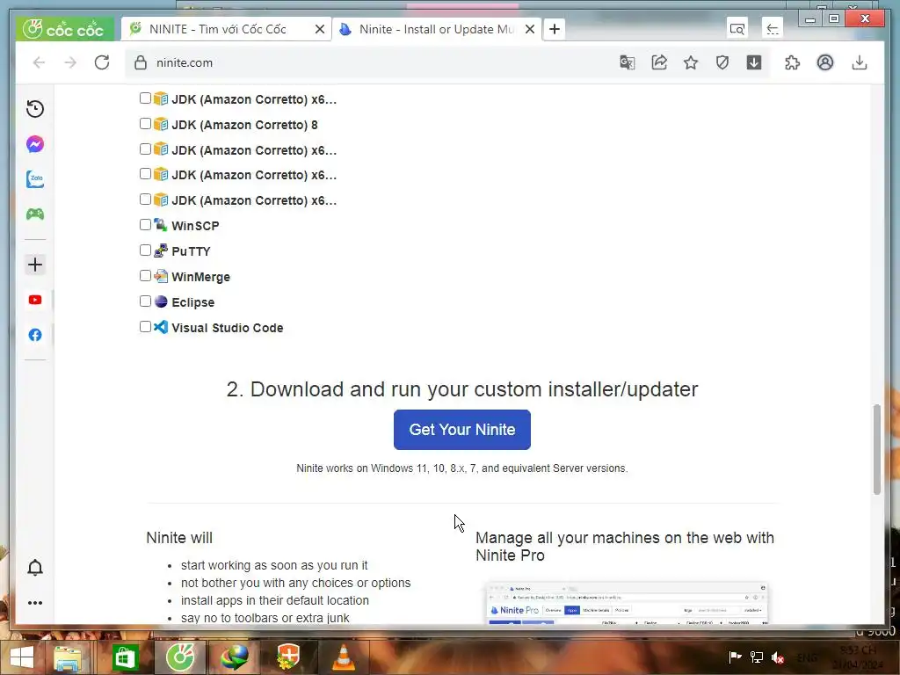Click the muted volume tray icon
Screen dimensions: 900x675
pyautogui.click(x=778, y=657)
